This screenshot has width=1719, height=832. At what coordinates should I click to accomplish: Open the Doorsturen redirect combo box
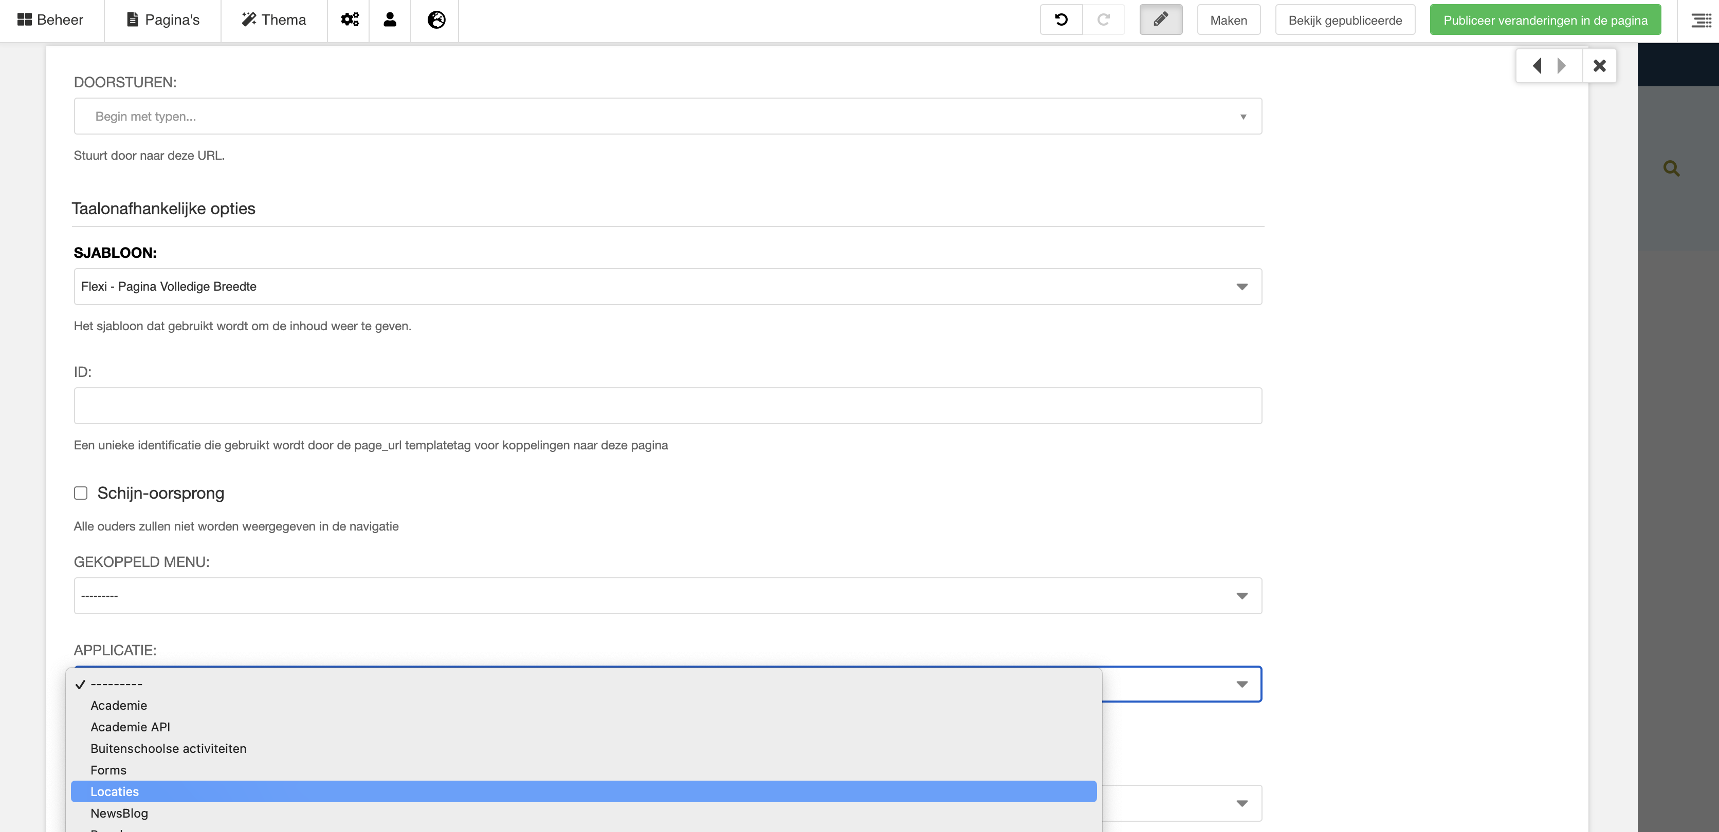click(667, 117)
